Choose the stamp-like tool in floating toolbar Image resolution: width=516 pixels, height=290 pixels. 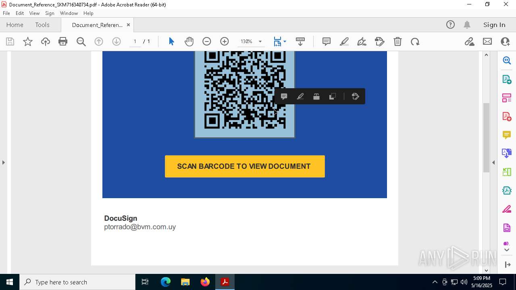[x=316, y=96]
